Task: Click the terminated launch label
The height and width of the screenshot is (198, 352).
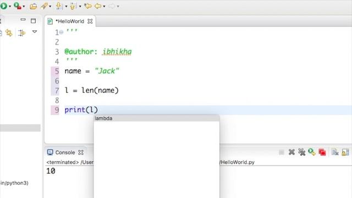Action: [x=63, y=162]
